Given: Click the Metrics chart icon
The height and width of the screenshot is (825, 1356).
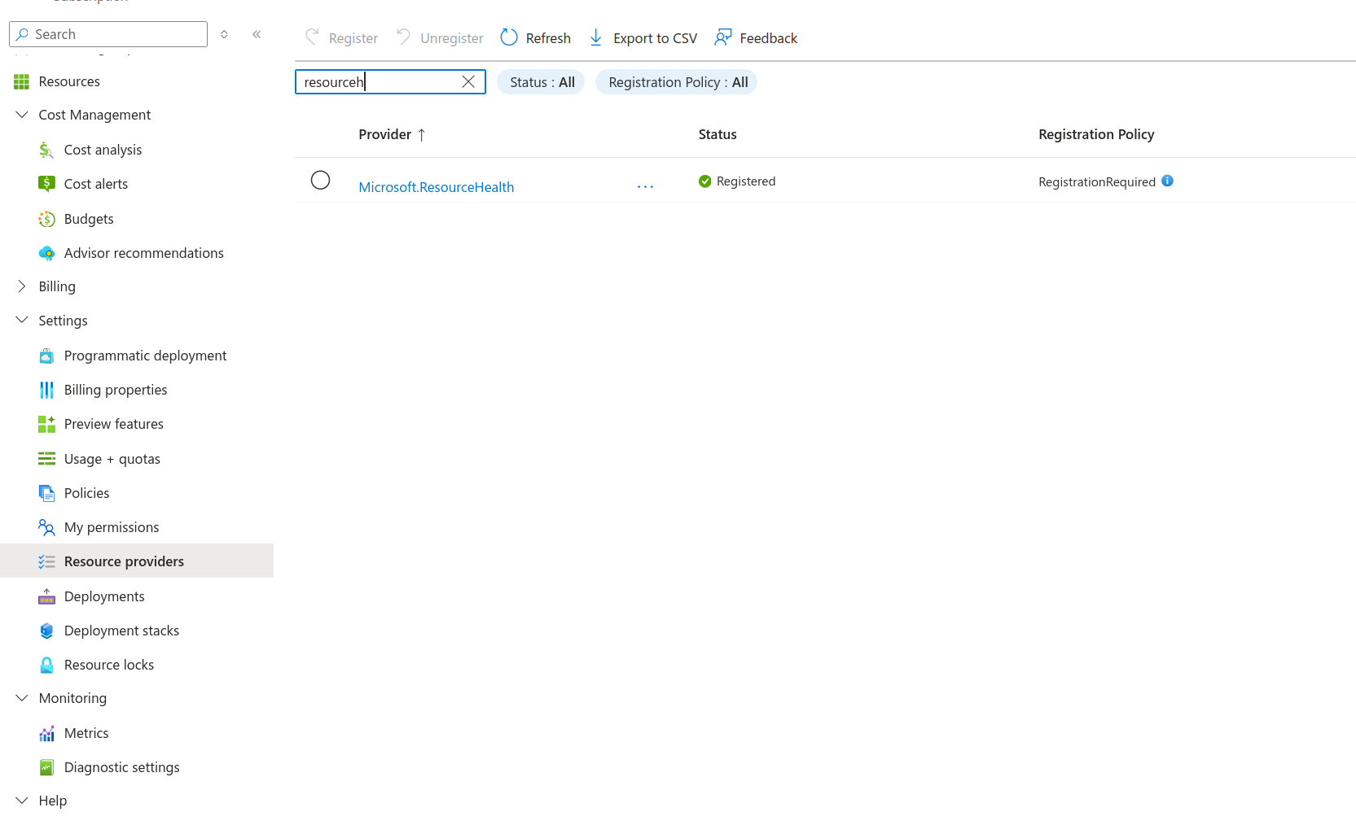Looking at the screenshot, I should [46, 733].
